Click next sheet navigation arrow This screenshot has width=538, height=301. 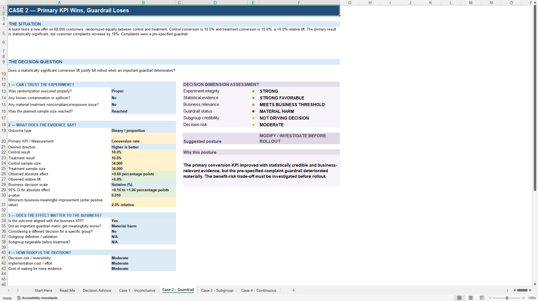[18, 290]
